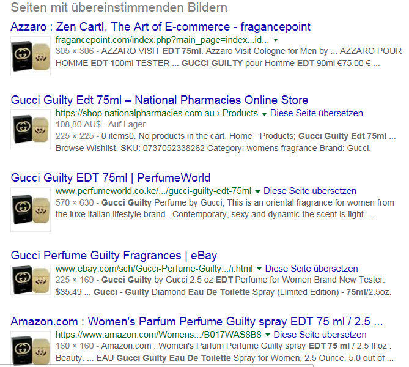Click the https://www.amazon.com/Womens green URL
Viewport: 409px width, 367px height.
[x=158, y=335]
